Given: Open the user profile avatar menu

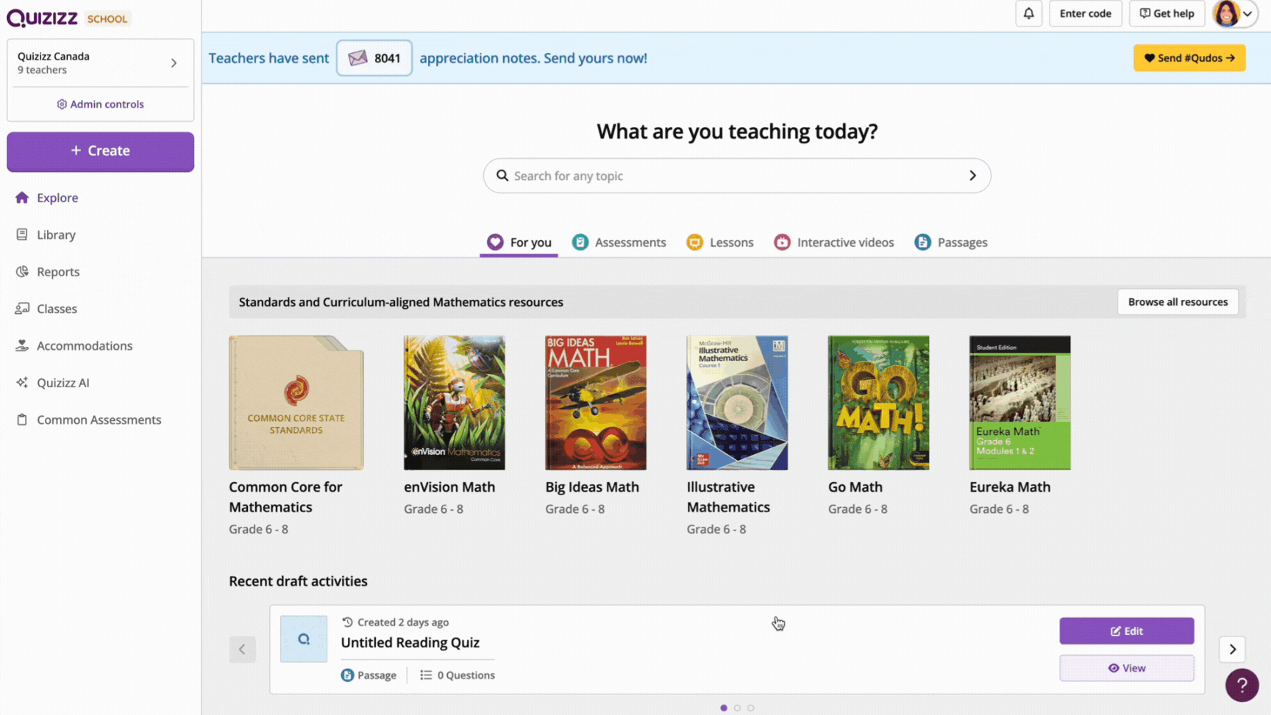Looking at the screenshot, I should click(1233, 13).
